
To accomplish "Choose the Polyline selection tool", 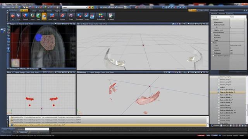I will coord(62,17).
